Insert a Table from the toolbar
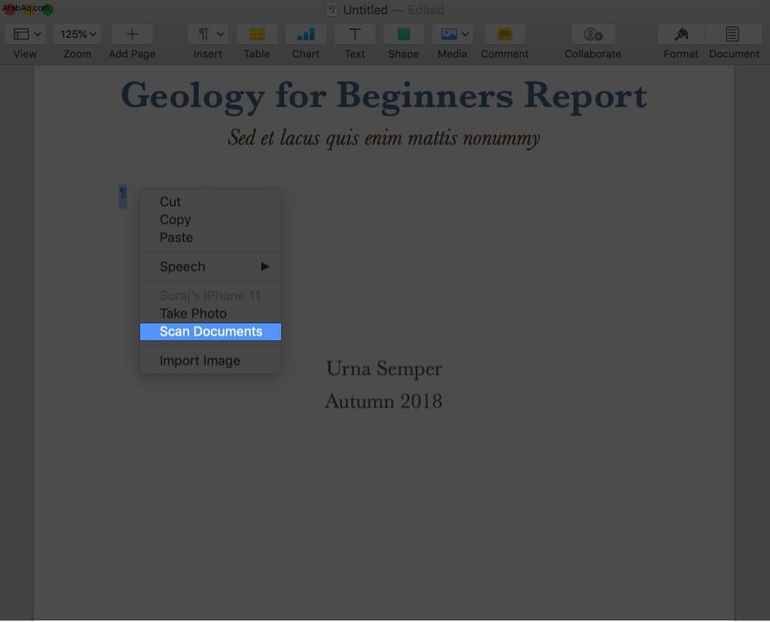Screen dimensions: 770x622 pos(257,34)
